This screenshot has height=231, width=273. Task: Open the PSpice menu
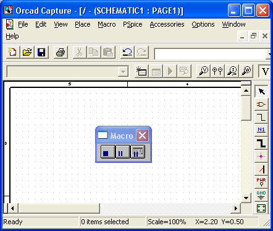[x=133, y=24]
